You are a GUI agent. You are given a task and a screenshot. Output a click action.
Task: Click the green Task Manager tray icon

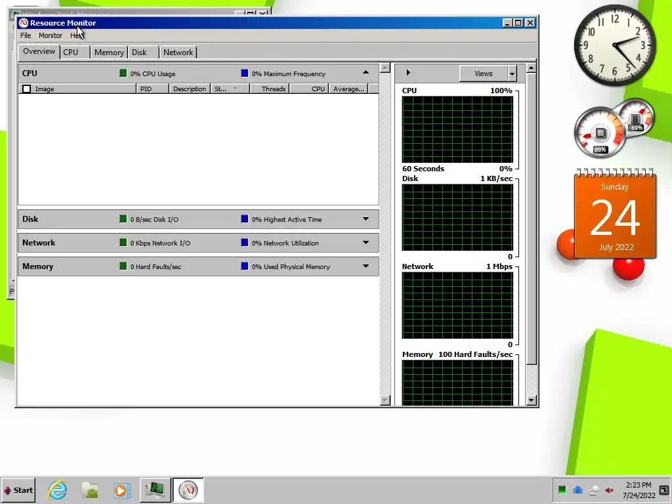pyautogui.click(x=562, y=490)
